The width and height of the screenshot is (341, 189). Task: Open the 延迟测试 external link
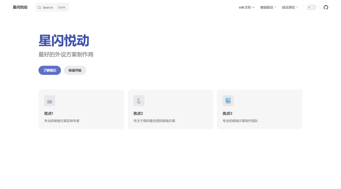290,7
